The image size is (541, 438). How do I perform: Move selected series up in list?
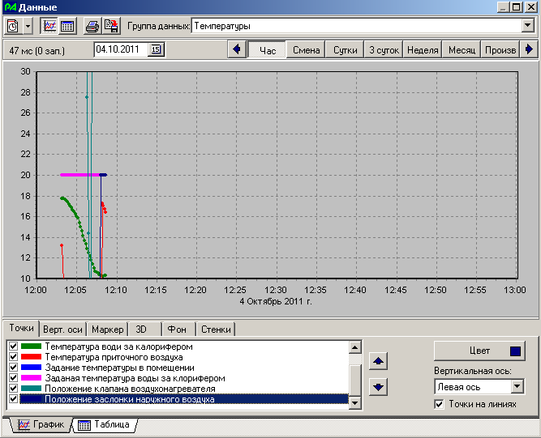pyautogui.click(x=380, y=360)
